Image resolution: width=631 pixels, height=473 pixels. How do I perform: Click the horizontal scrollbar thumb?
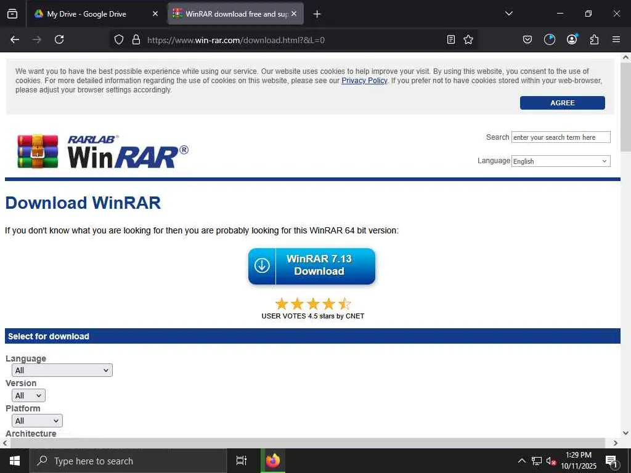308,443
